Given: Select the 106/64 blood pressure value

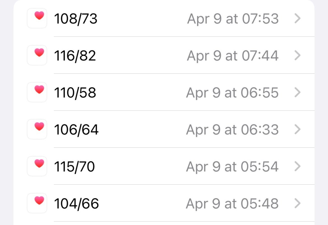Looking at the screenshot, I should click(76, 130).
